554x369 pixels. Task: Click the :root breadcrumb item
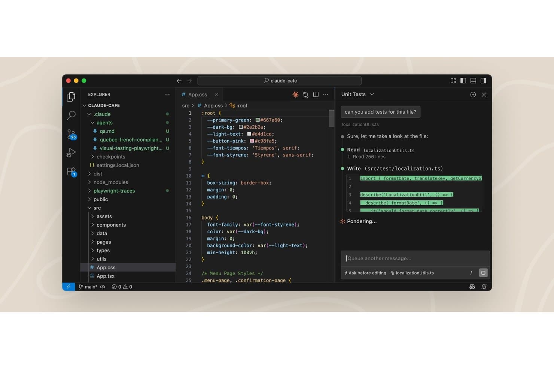click(x=238, y=106)
